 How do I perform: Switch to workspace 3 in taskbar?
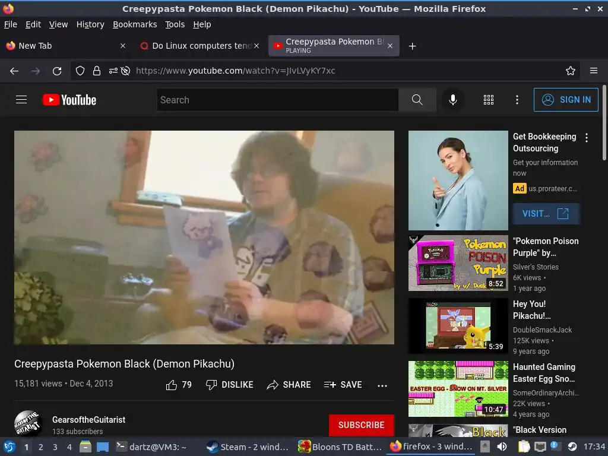click(55, 446)
